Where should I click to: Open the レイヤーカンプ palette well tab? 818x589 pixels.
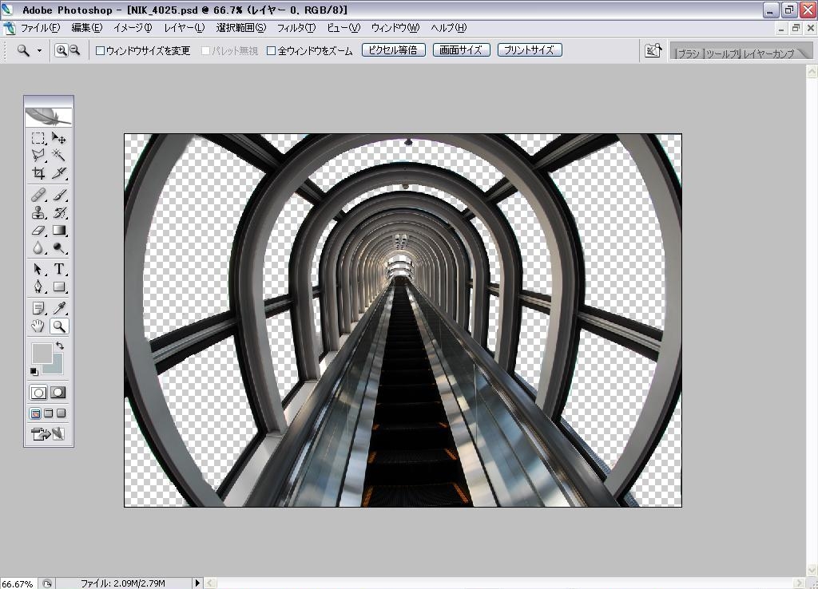pos(768,53)
